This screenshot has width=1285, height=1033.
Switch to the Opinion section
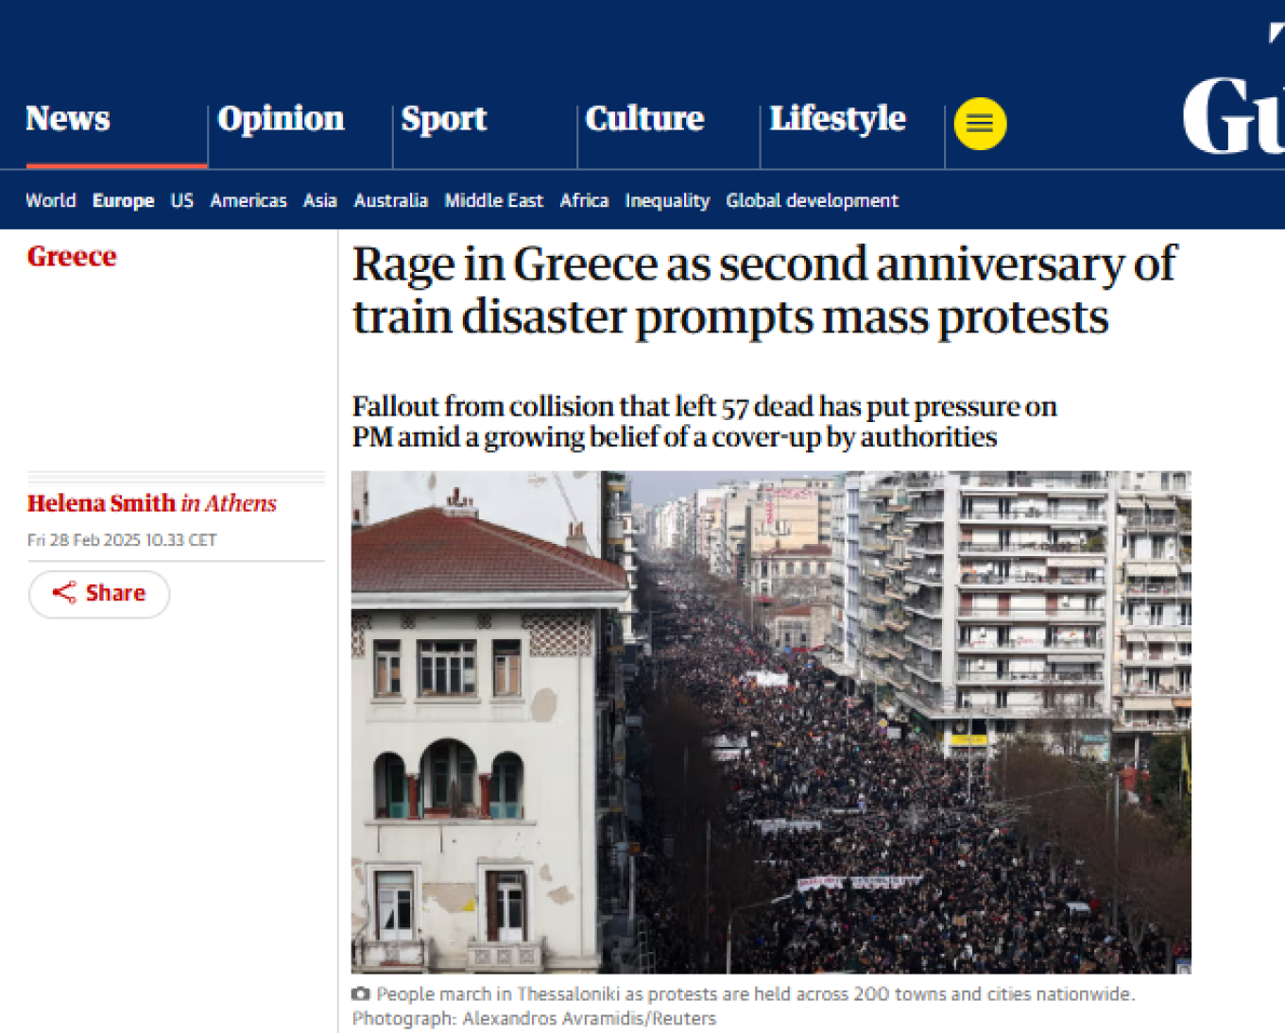281,120
